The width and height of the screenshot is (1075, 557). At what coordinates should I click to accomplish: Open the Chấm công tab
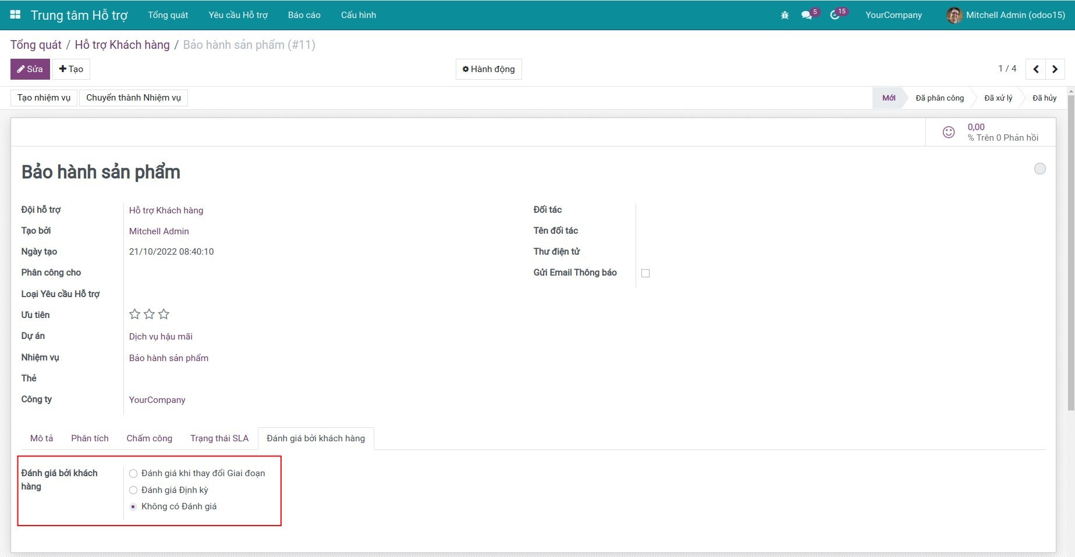149,438
